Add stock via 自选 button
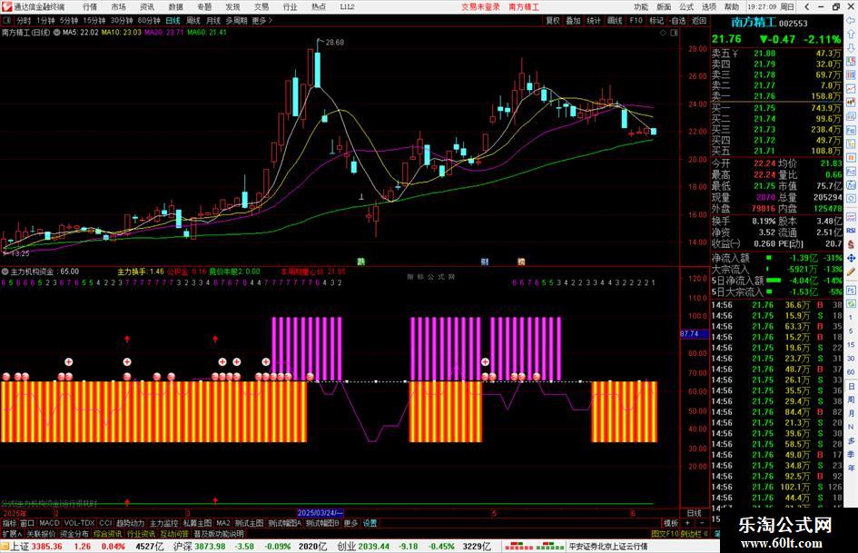The width and height of the screenshot is (858, 553). point(677,20)
